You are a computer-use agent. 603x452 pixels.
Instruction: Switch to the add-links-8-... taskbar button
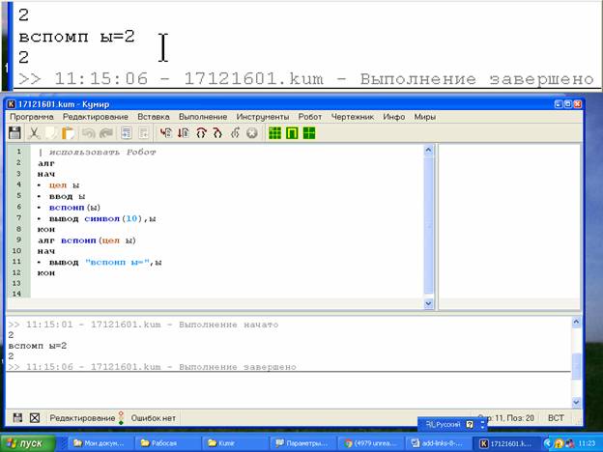(x=437, y=443)
